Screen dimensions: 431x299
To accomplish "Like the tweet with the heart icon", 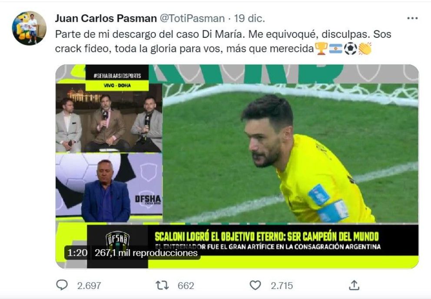I will pyautogui.click(x=255, y=285).
